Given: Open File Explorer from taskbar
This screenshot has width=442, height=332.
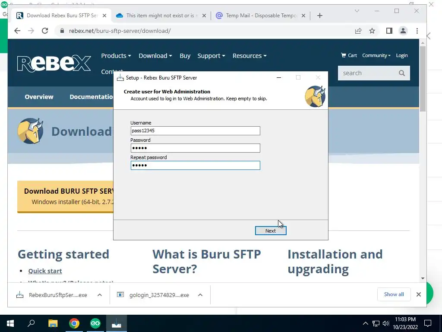Looking at the screenshot, I should [x=53, y=323].
